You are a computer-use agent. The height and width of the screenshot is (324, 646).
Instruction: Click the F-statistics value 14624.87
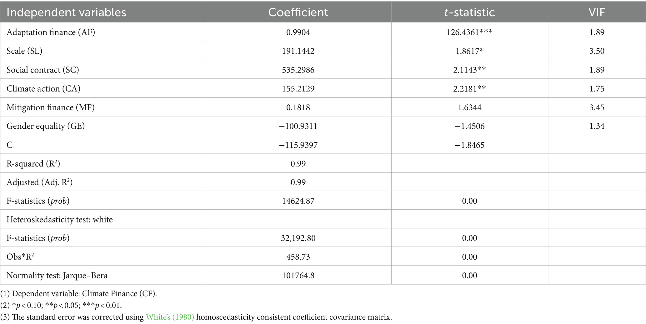coord(298,201)
